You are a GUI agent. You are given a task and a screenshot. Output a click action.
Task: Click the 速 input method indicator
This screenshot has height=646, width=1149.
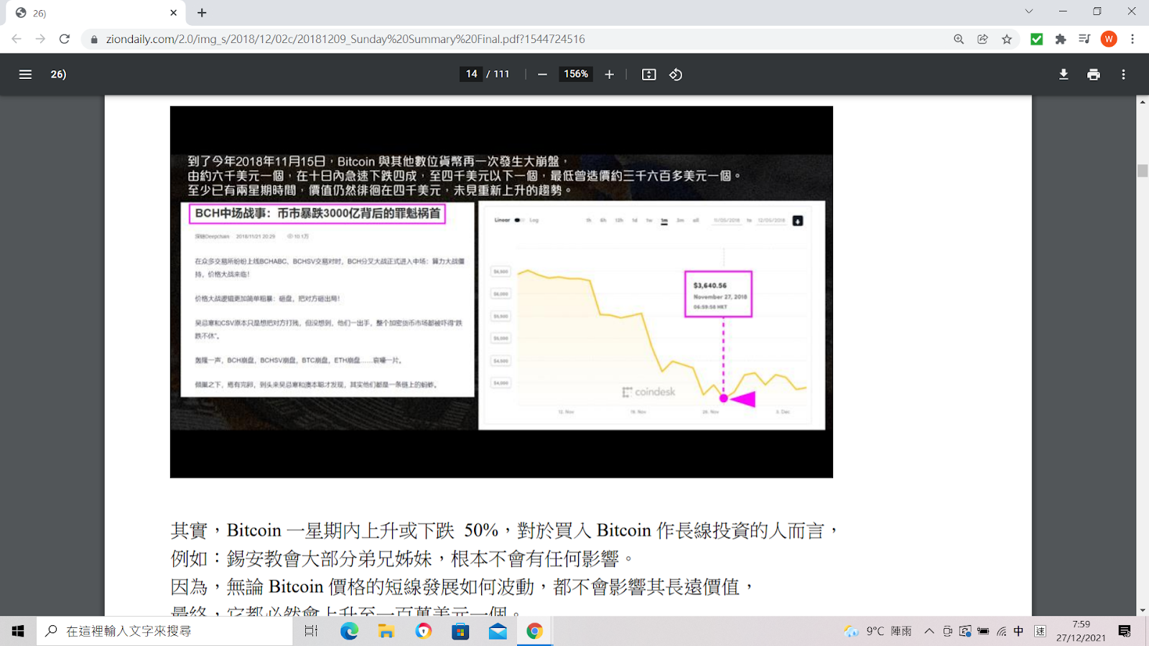pyautogui.click(x=1040, y=631)
